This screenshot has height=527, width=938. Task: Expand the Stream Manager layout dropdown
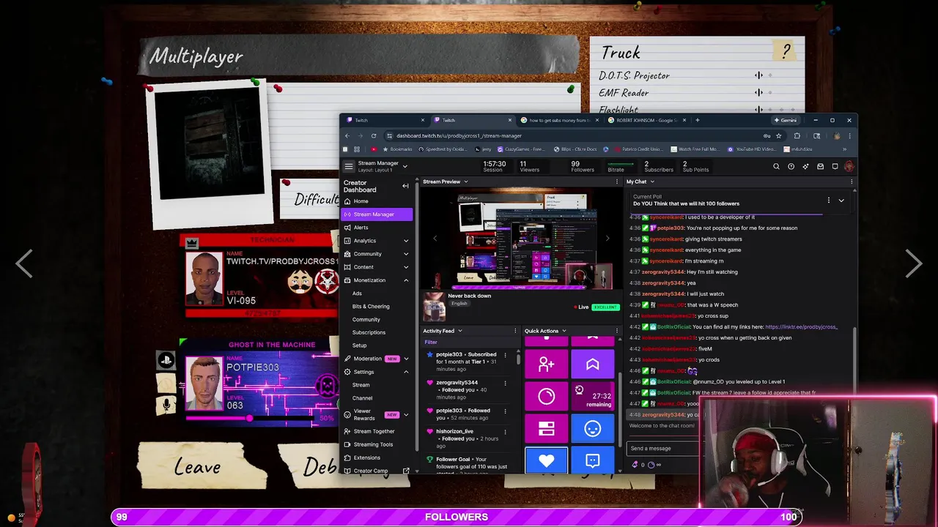(x=405, y=166)
